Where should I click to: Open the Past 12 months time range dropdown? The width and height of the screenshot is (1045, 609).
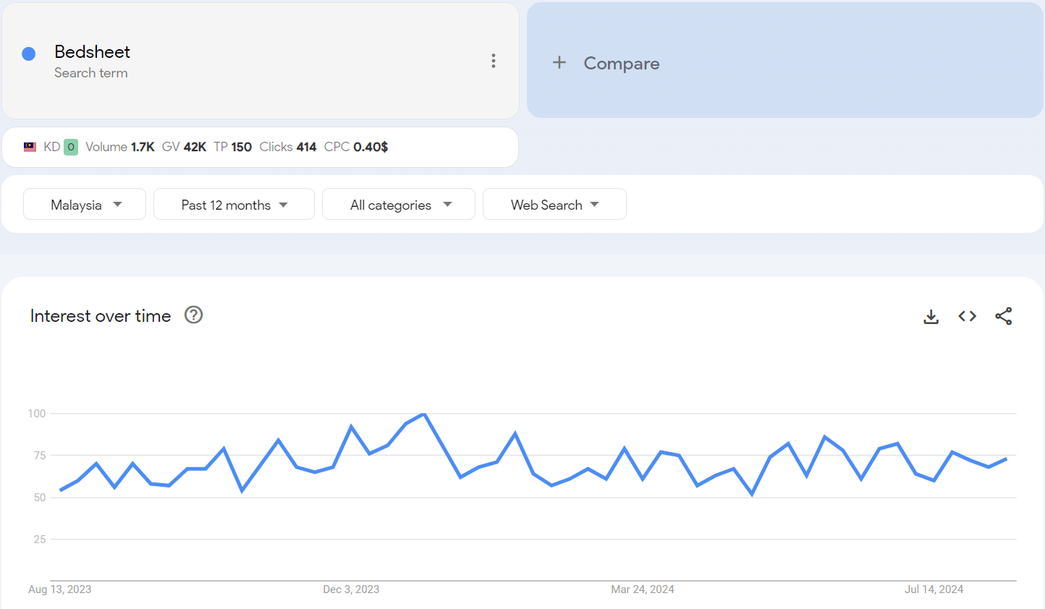234,205
